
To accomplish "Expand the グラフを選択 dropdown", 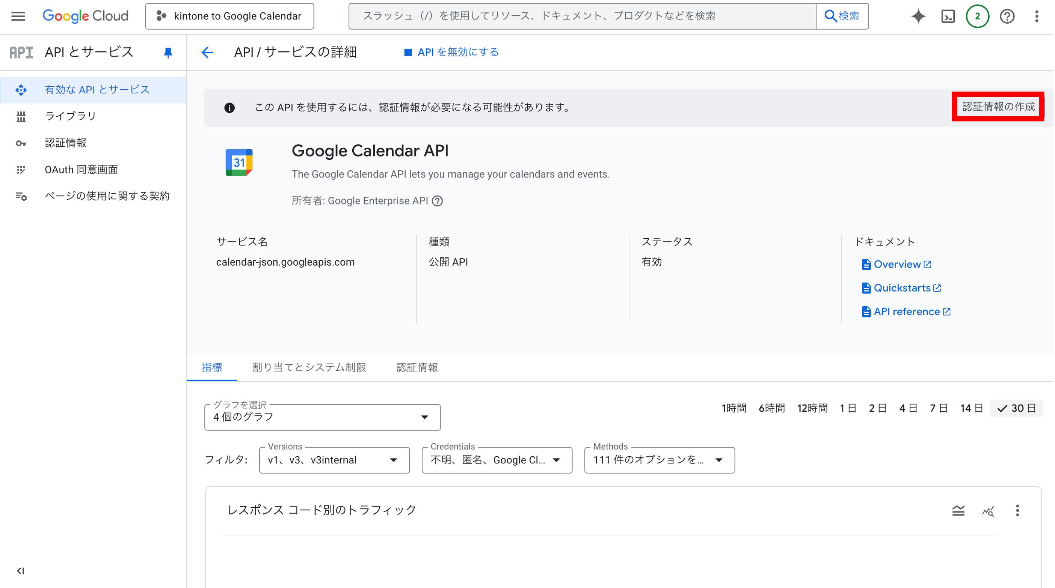I will click(323, 417).
